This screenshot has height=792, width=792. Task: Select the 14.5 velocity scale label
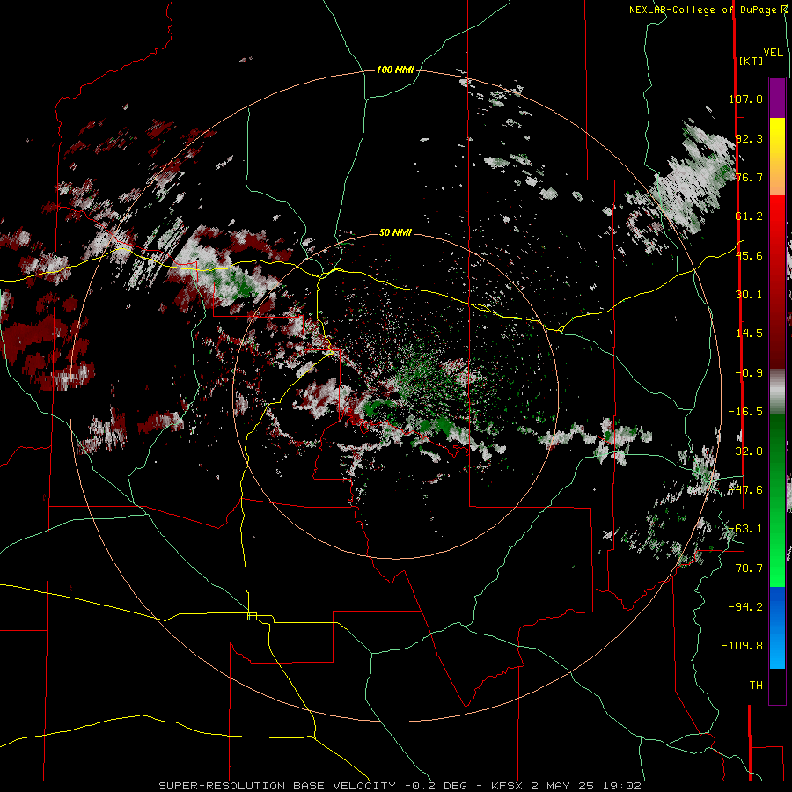[x=749, y=334]
